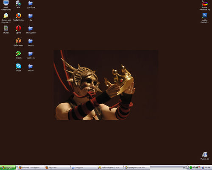Open the Пуск start button
Screen dimensions: 212x170
point(8,167)
